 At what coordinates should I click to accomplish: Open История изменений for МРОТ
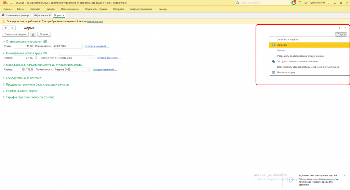[109, 58]
